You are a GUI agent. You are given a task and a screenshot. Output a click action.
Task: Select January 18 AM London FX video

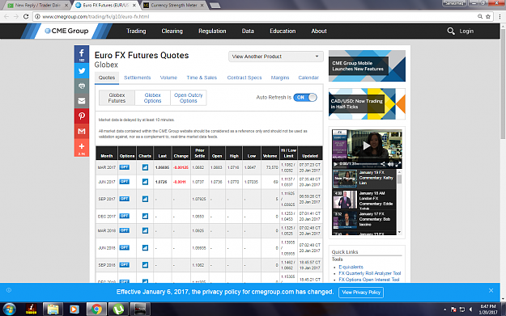(364, 200)
